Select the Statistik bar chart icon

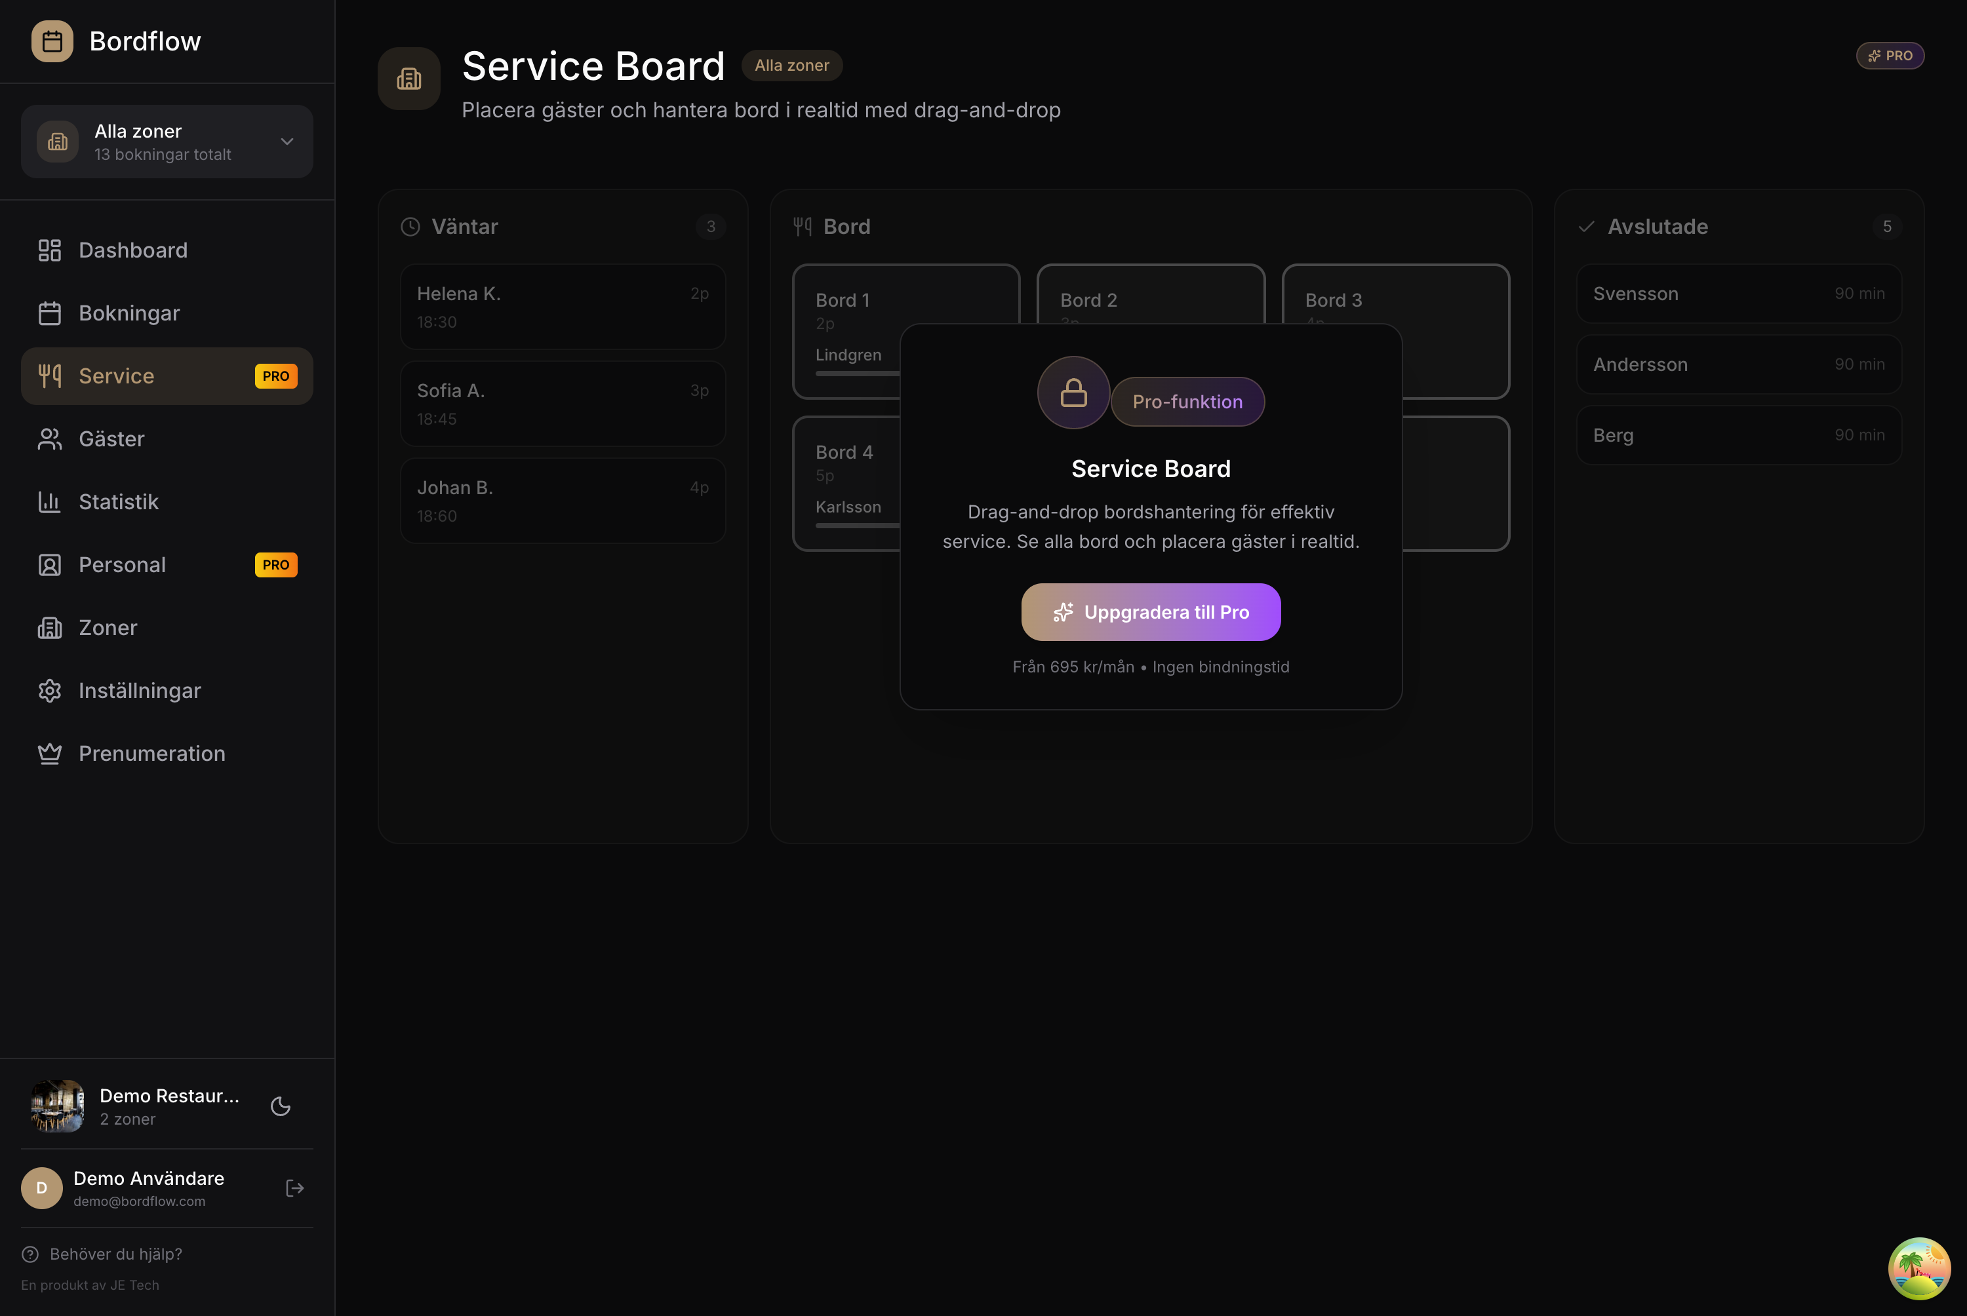click(x=50, y=501)
